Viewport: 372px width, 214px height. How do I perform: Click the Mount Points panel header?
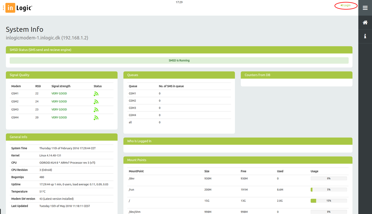[238, 160]
